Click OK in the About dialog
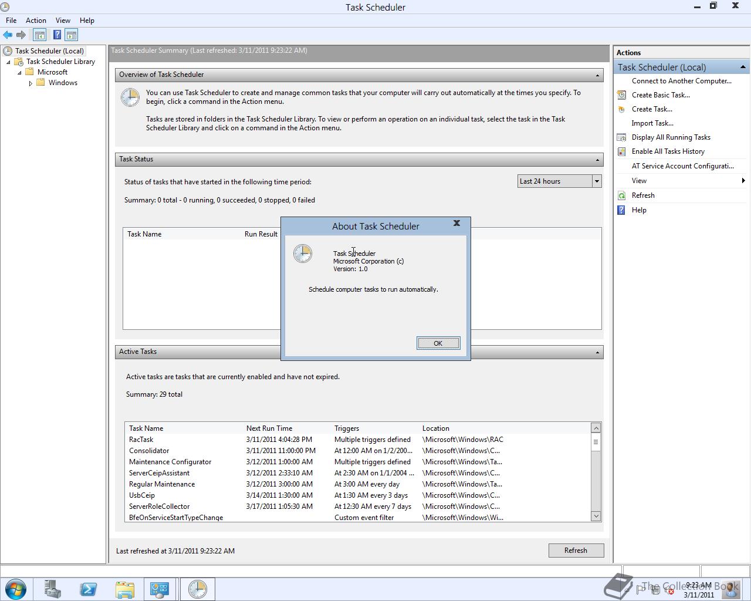 coord(438,343)
